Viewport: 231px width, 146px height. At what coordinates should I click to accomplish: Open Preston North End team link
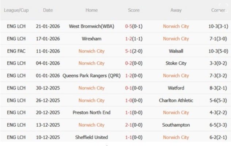click(x=91, y=112)
